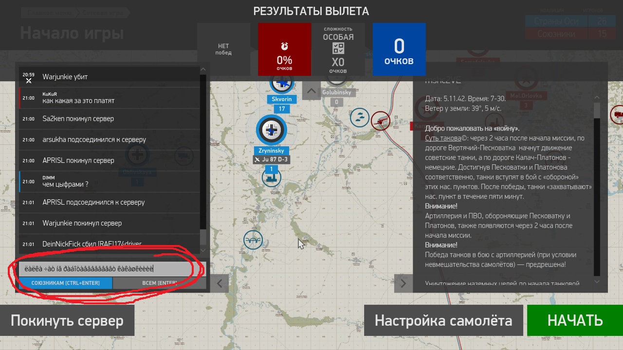This screenshot has height=350, width=623.
Task: Click DIMM message 'чем цыфрами ?'
Action: click(109, 181)
